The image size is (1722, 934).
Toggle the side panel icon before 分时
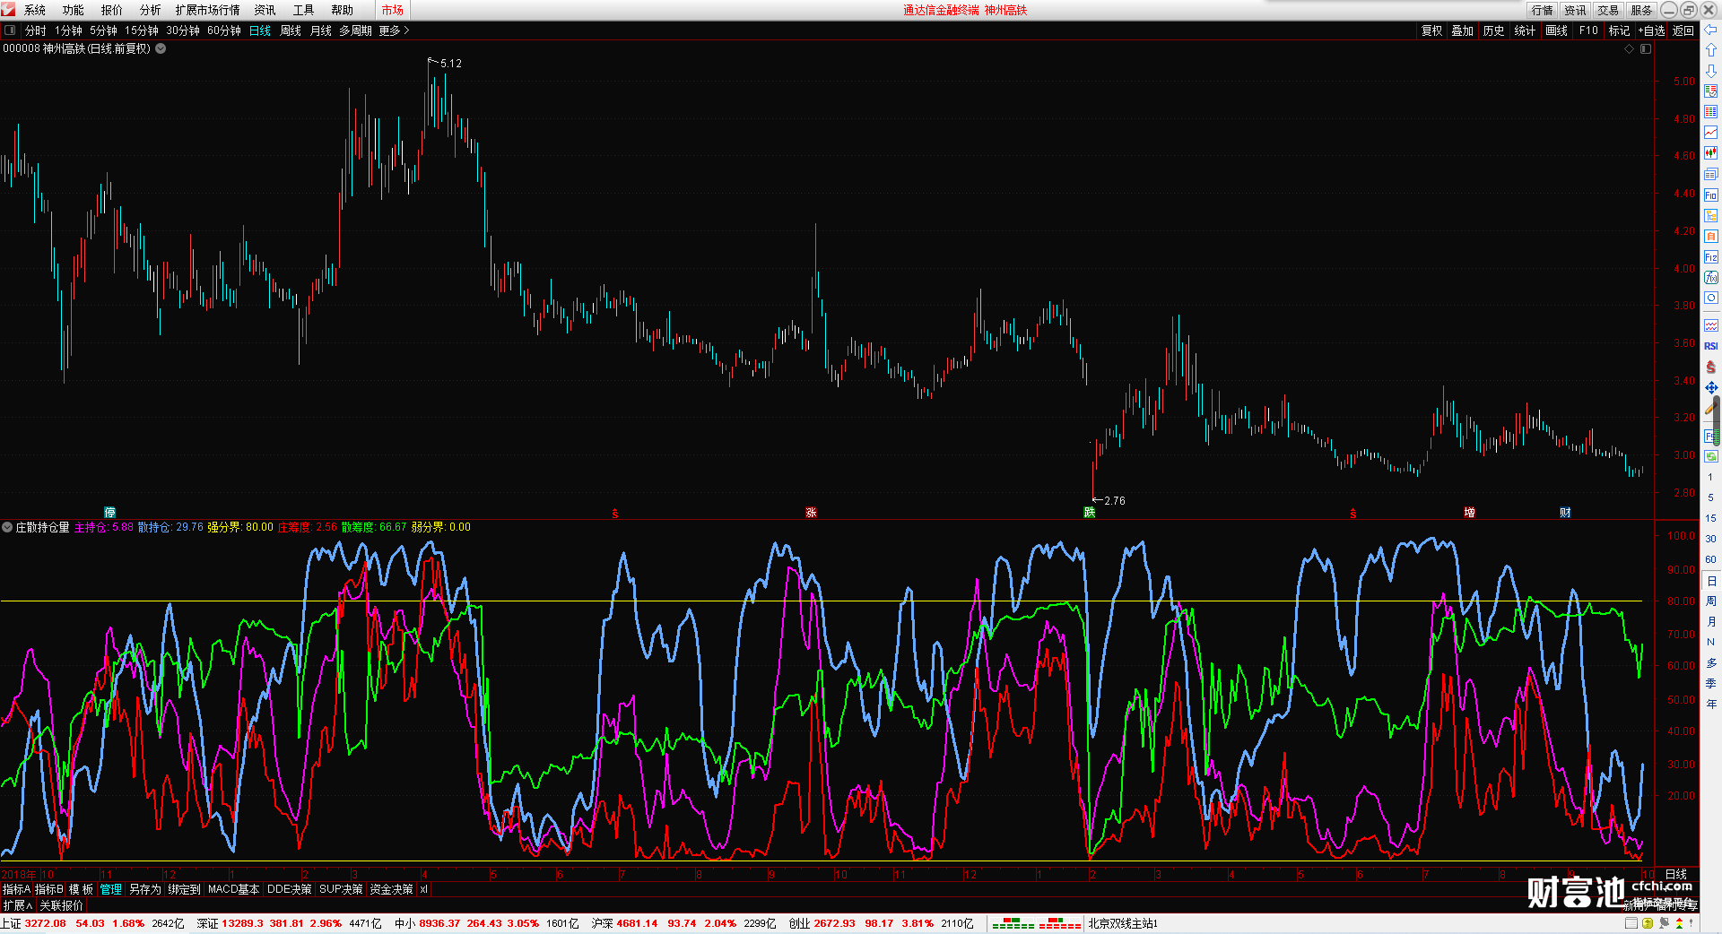10,30
